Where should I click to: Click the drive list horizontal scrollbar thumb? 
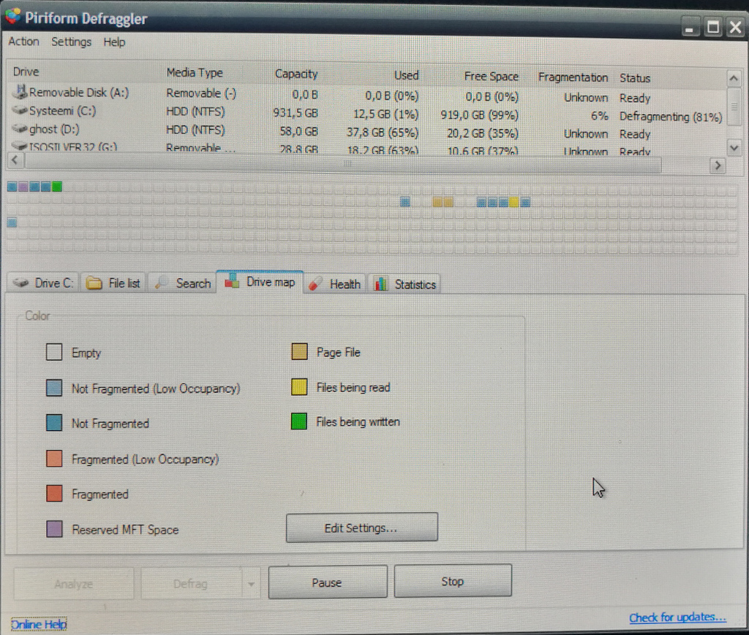[343, 163]
